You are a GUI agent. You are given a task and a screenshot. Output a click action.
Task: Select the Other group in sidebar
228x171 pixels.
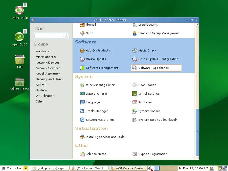coord(40,101)
